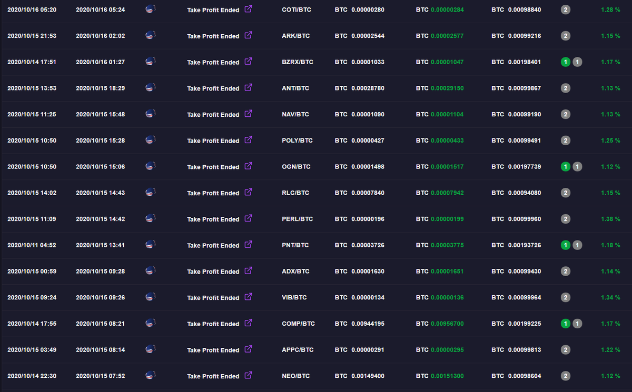
Task: Select the ARK/BTC pair name
Action: pyautogui.click(x=295, y=36)
